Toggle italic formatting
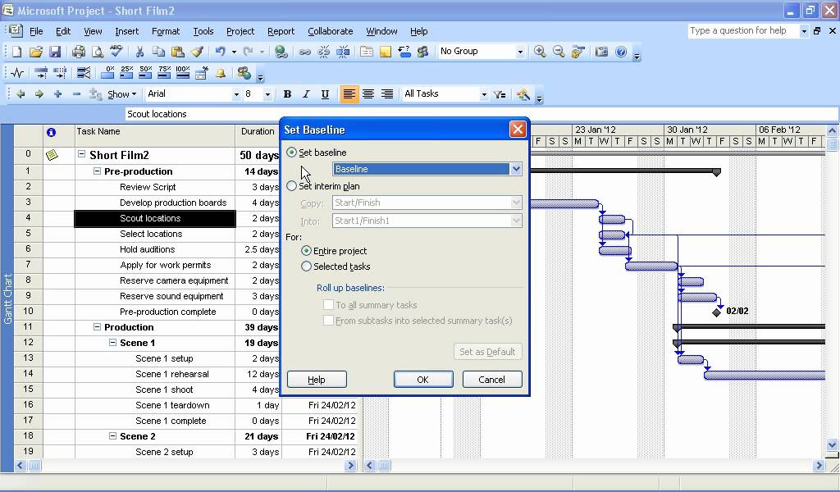 point(306,94)
